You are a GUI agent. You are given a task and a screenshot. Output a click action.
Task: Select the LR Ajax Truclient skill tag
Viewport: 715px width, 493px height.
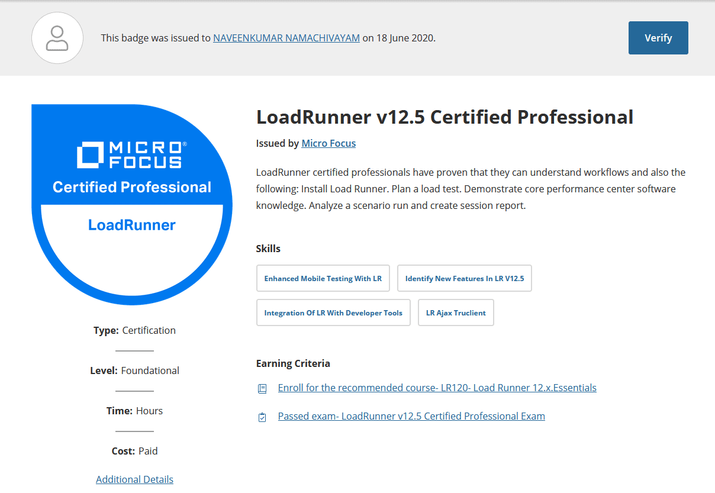(456, 312)
